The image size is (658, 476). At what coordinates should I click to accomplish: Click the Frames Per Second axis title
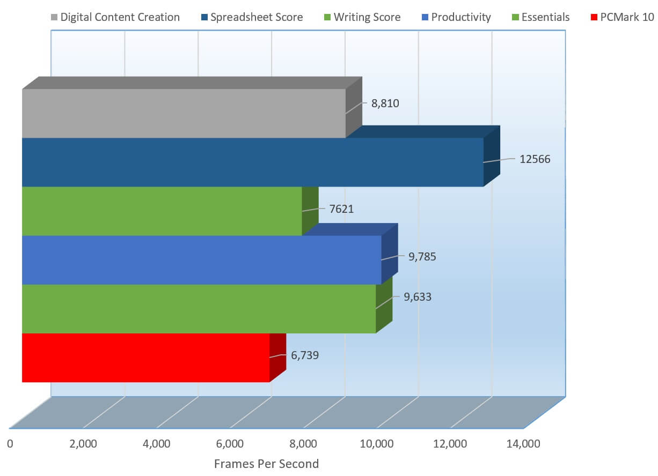pyautogui.click(x=266, y=464)
